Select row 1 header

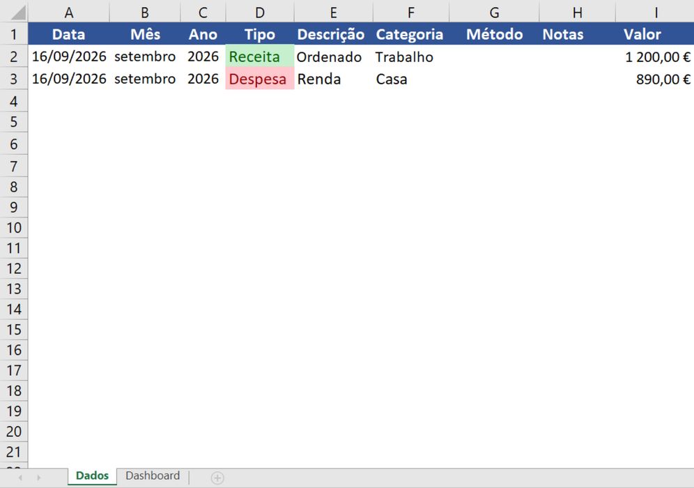click(x=14, y=34)
